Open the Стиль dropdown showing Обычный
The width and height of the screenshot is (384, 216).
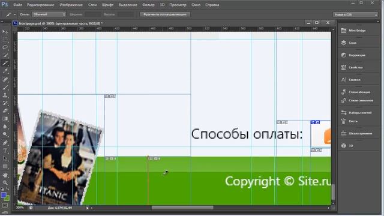point(49,14)
